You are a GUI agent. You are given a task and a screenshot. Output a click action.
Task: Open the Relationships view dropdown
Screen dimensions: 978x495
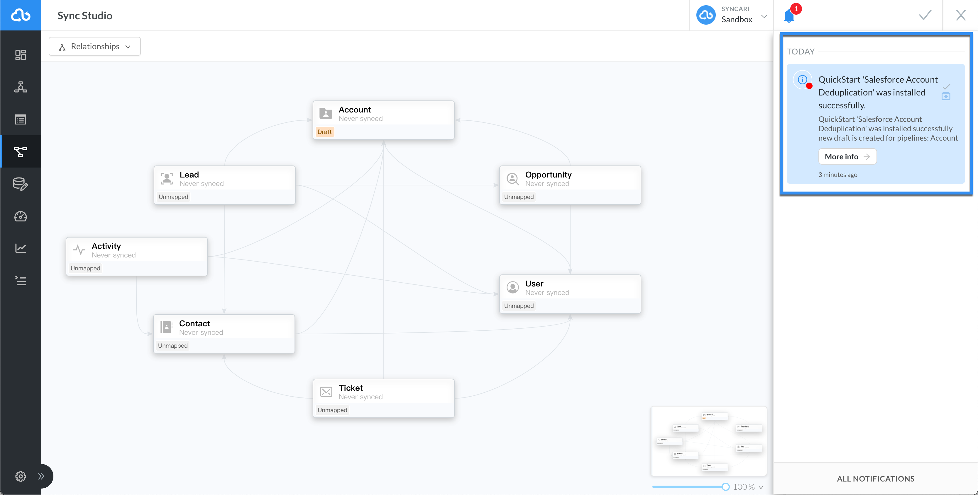click(x=94, y=46)
